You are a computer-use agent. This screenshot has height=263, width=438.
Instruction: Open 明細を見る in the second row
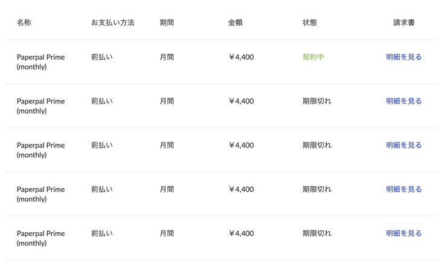(404, 101)
